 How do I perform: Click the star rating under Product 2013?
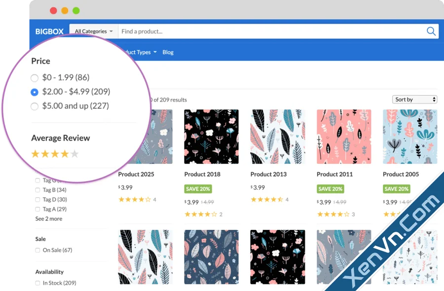tap(267, 200)
